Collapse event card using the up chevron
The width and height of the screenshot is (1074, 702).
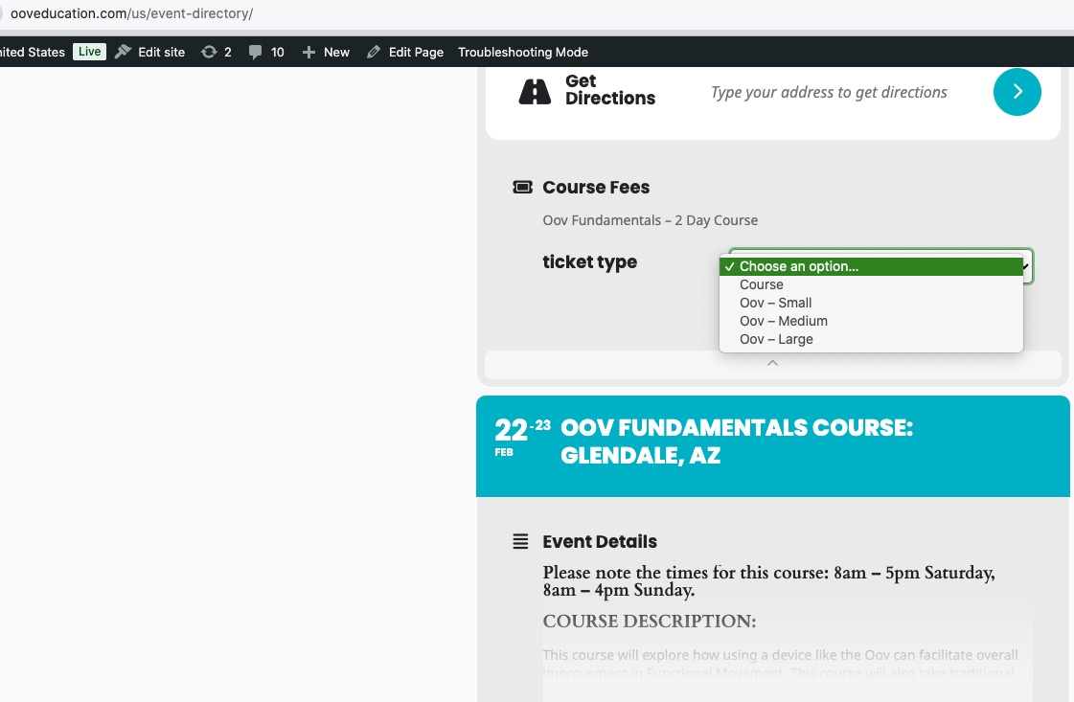[772, 364]
